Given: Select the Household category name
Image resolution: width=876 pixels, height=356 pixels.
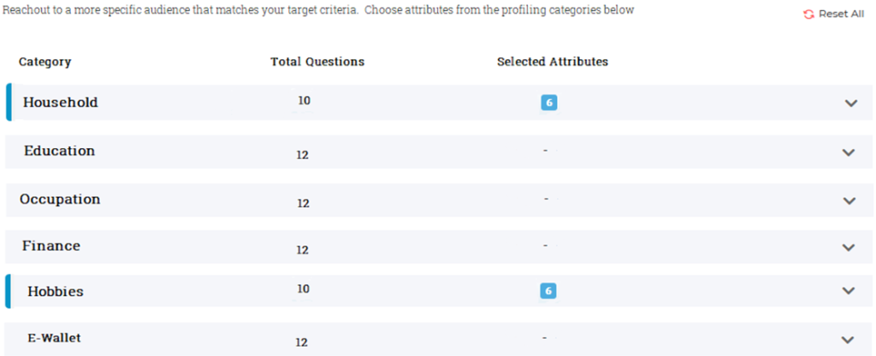Looking at the screenshot, I should tap(61, 103).
